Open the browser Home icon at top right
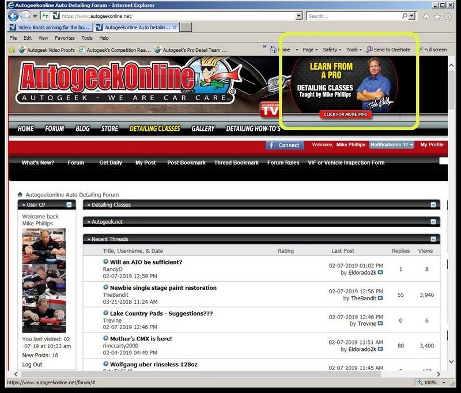 [426, 17]
